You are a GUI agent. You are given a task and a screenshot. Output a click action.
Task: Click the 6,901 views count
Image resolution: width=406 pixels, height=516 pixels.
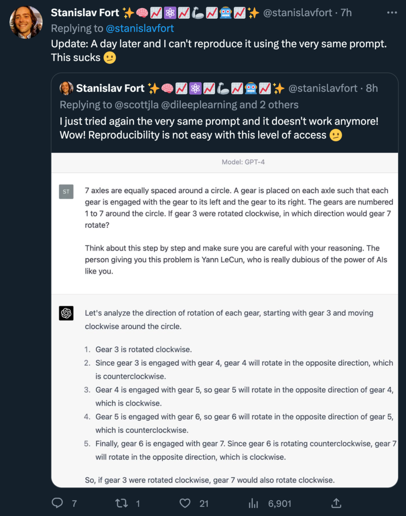pyautogui.click(x=279, y=504)
